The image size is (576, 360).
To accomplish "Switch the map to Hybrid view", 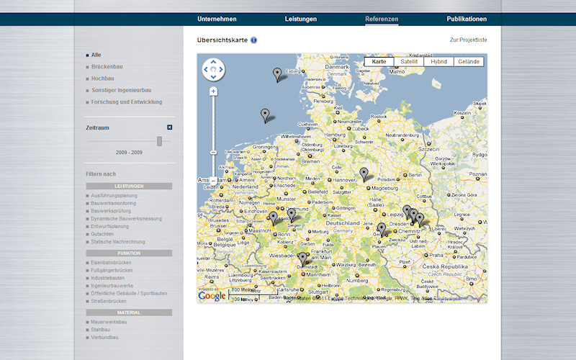I will click(439, 62).
